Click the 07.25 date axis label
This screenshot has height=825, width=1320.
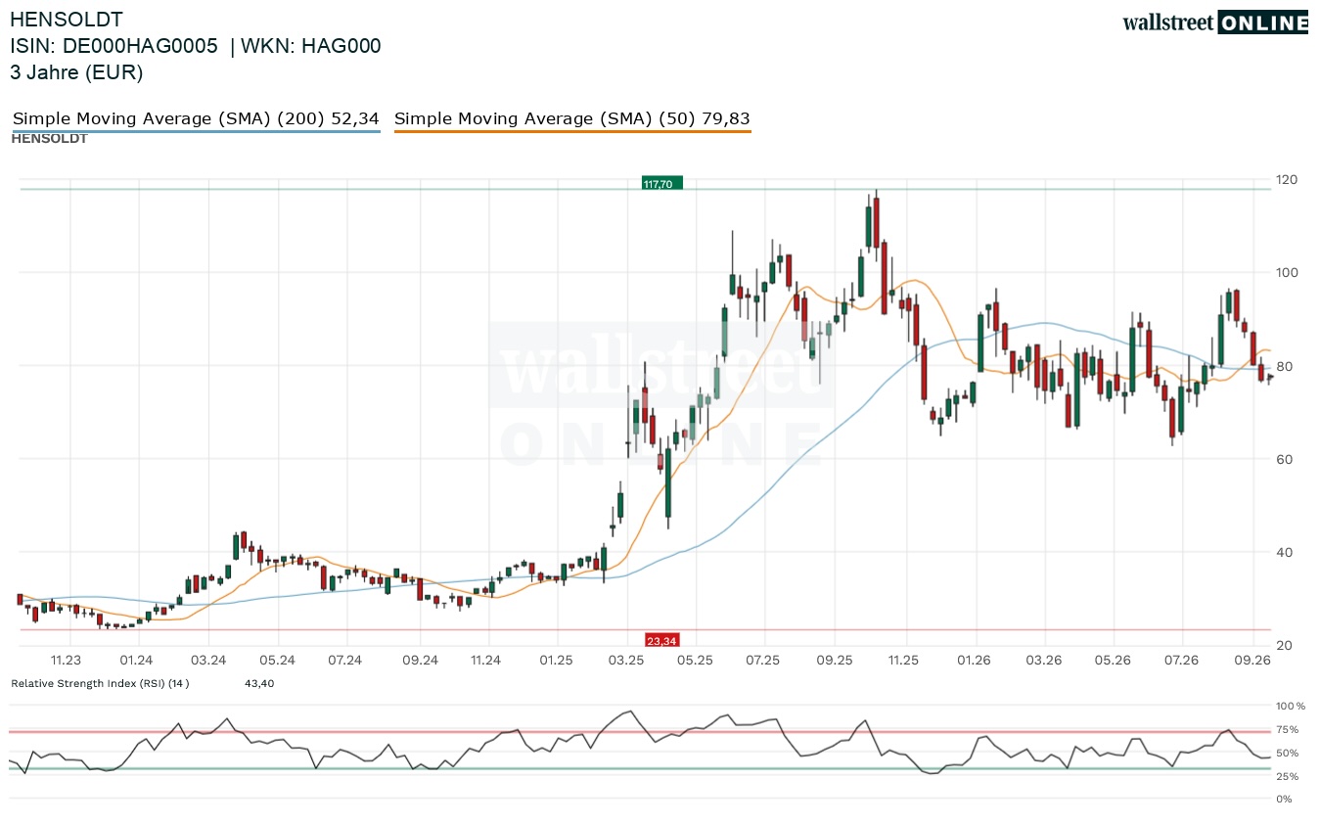tap(762, 660)
